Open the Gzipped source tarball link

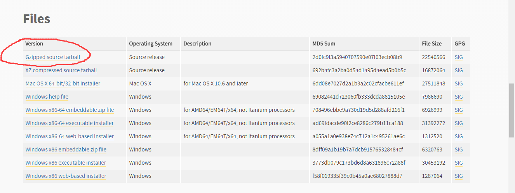tap(53, 57)
